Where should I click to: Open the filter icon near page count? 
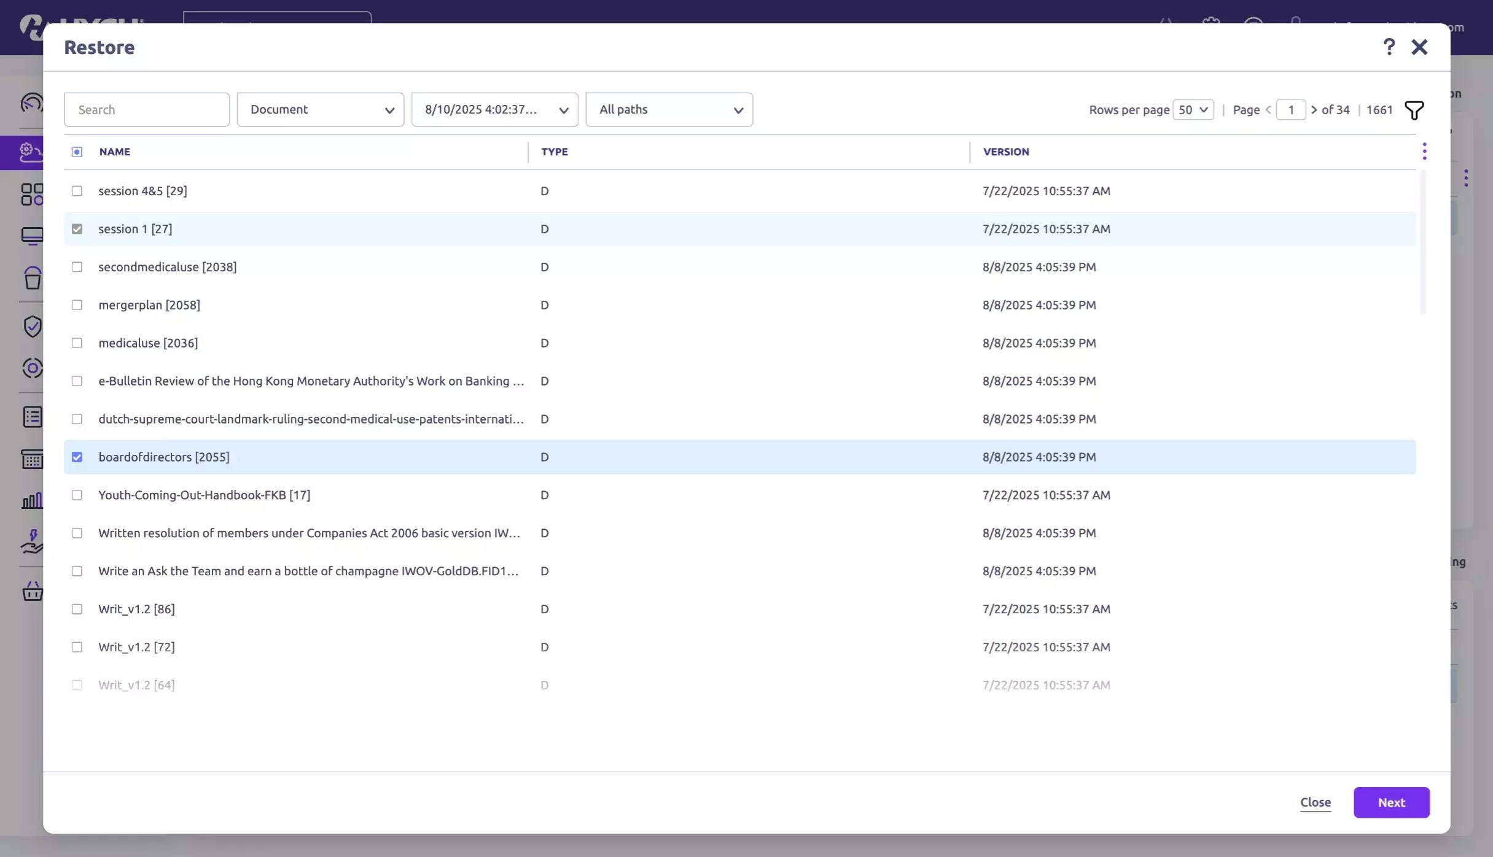click(1414, 109)
